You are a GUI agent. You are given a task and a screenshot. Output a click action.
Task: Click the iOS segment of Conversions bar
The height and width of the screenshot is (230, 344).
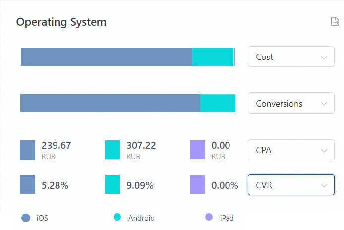point(110,103)
